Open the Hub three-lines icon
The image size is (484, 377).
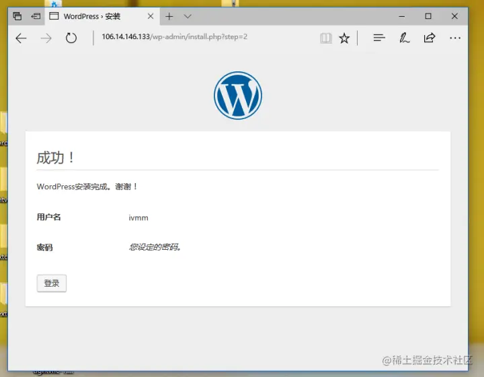pyautogui.click(x=379, y=38)
